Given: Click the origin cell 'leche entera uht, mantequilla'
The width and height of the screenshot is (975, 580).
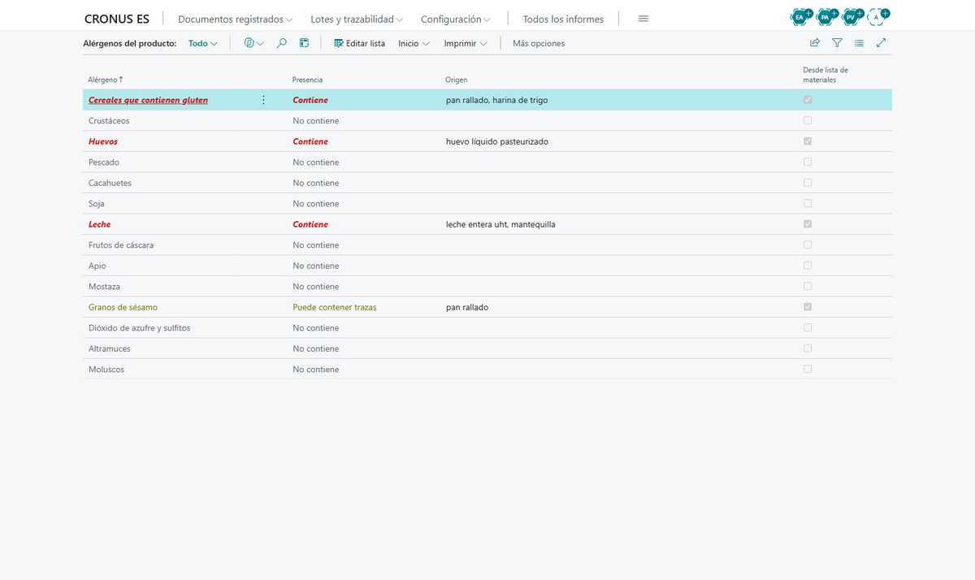Looking at the screenshot, I should click(x=500, y=224).
